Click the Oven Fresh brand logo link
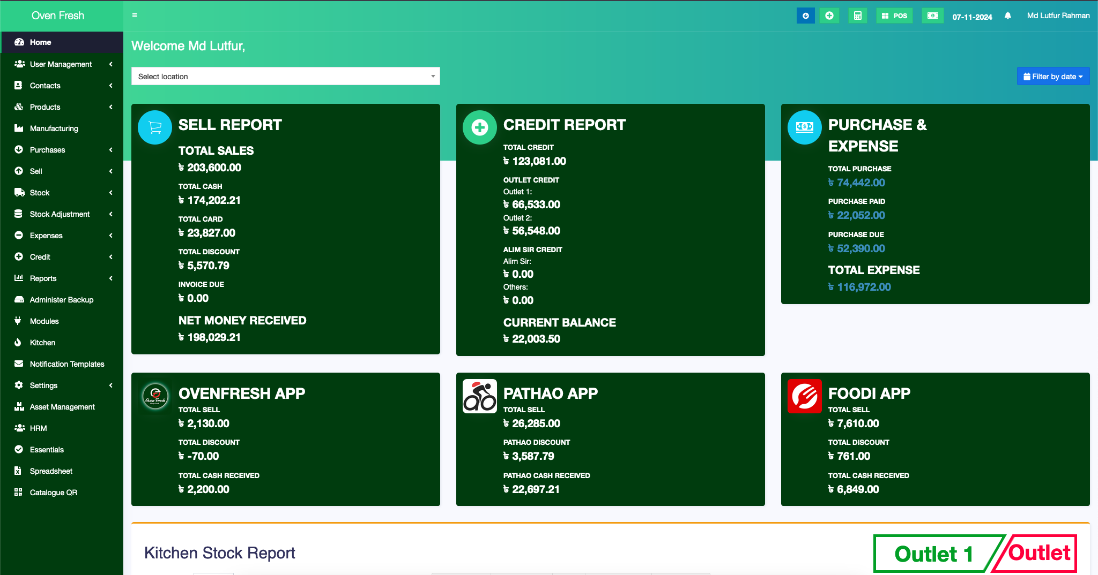 58,16
